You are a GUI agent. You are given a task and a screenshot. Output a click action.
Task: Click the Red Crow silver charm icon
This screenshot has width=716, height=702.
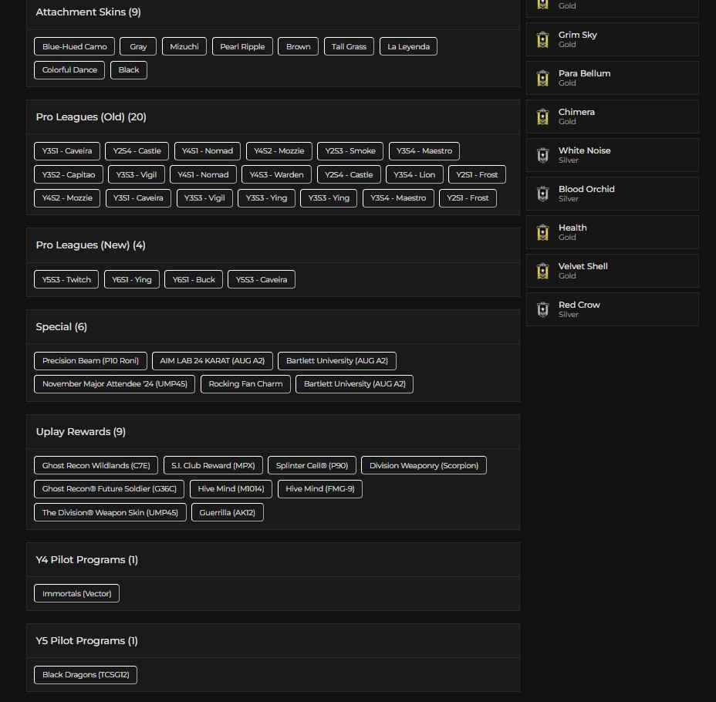click(542, 309)
